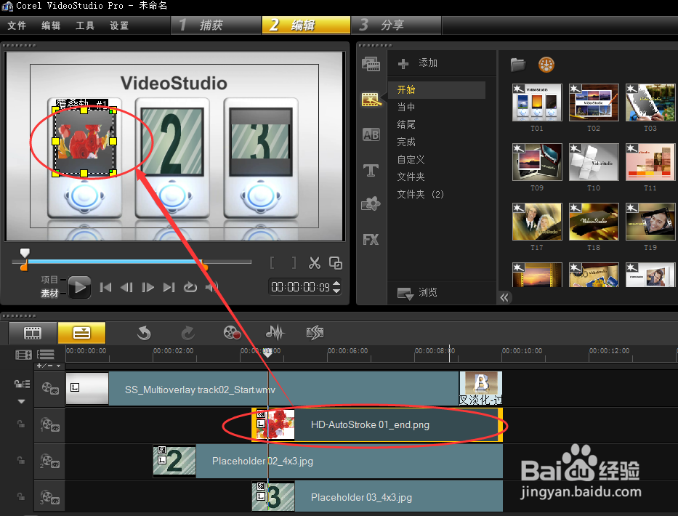Open the 设置 menu
The image size is (678, 516).
[119, 25]
